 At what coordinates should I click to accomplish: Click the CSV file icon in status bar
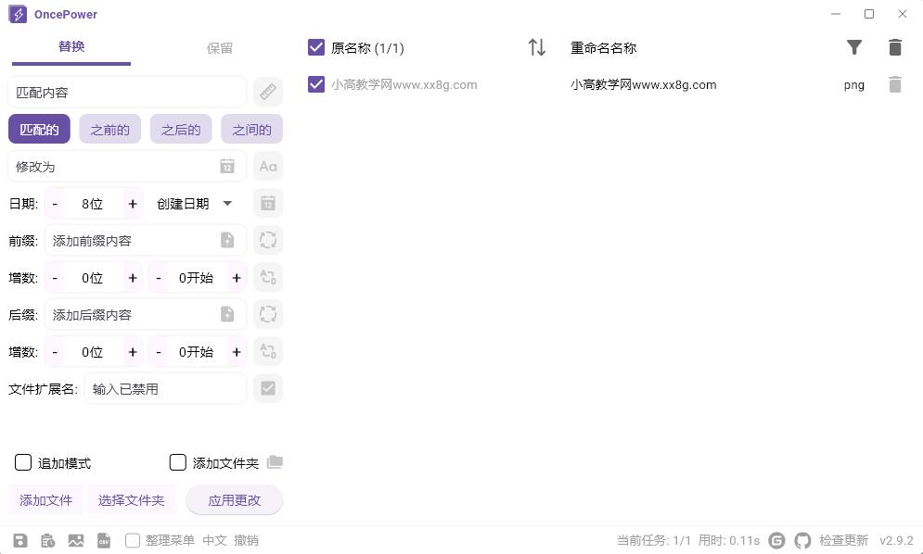click(104, 540)
